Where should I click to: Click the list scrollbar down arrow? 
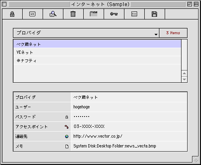(x=184, y=79)
